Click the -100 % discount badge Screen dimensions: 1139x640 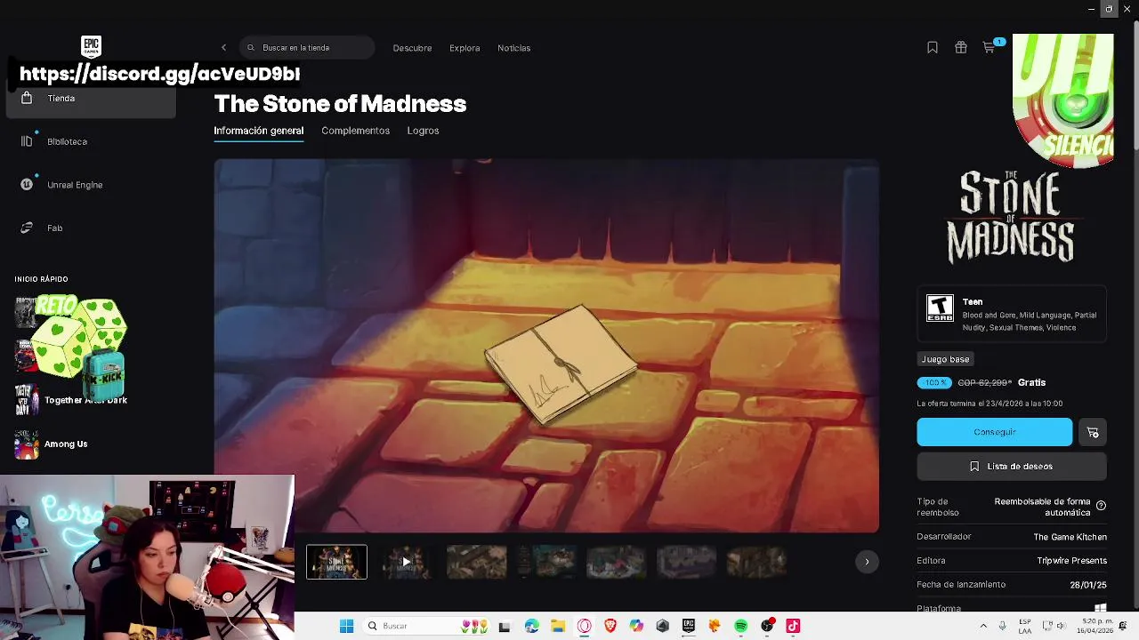[934, 383]
